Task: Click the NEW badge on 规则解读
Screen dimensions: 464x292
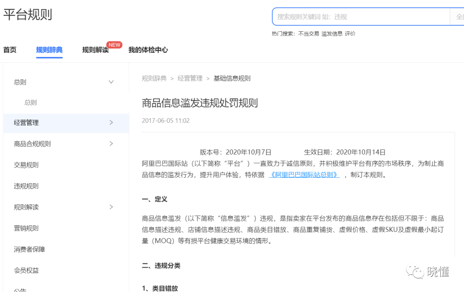Action: click(x=114, y=45)
